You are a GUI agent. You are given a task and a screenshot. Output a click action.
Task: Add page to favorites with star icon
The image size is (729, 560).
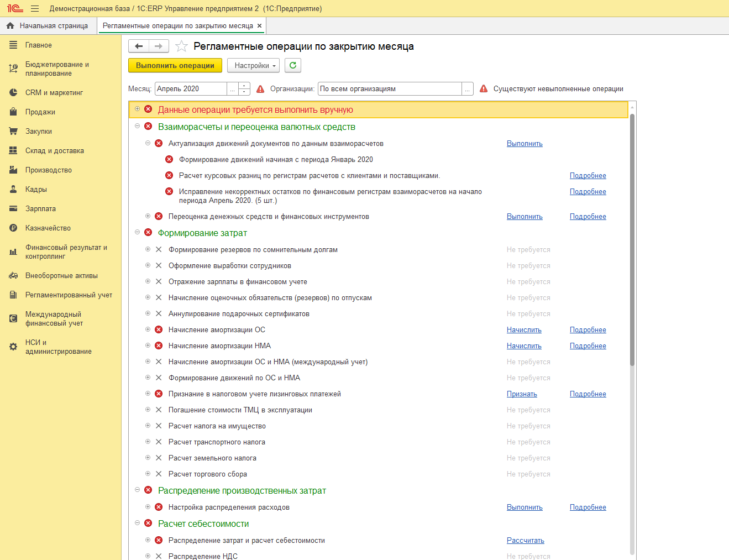(181, 46)
